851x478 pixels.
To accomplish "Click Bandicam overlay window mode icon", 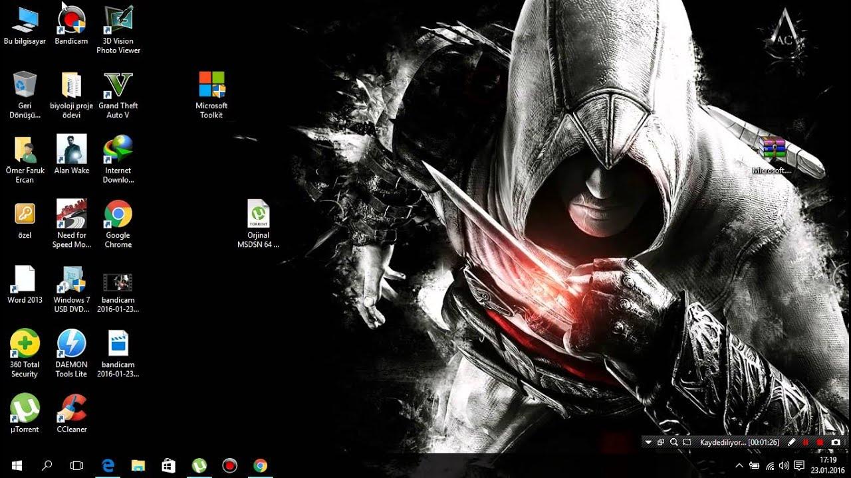I will 661,442.
